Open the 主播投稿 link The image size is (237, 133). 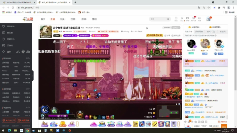tap(195, 27)
